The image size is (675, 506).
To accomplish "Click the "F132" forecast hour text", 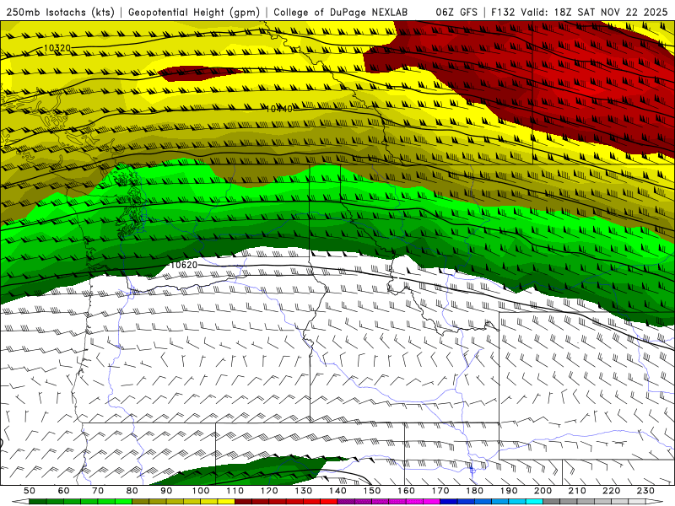I will [x=503, y=13].
